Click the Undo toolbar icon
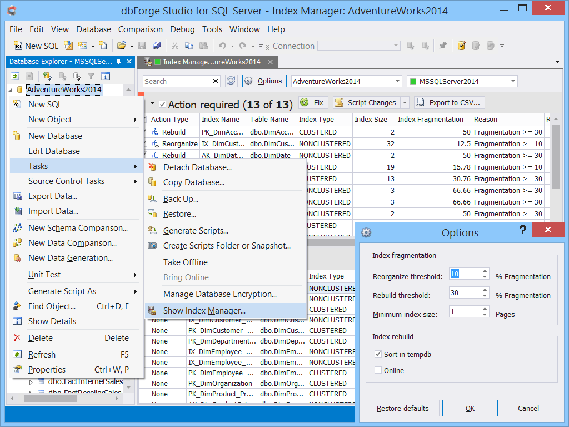This screenshot has height=427, width=569. (x=222, y=46)
